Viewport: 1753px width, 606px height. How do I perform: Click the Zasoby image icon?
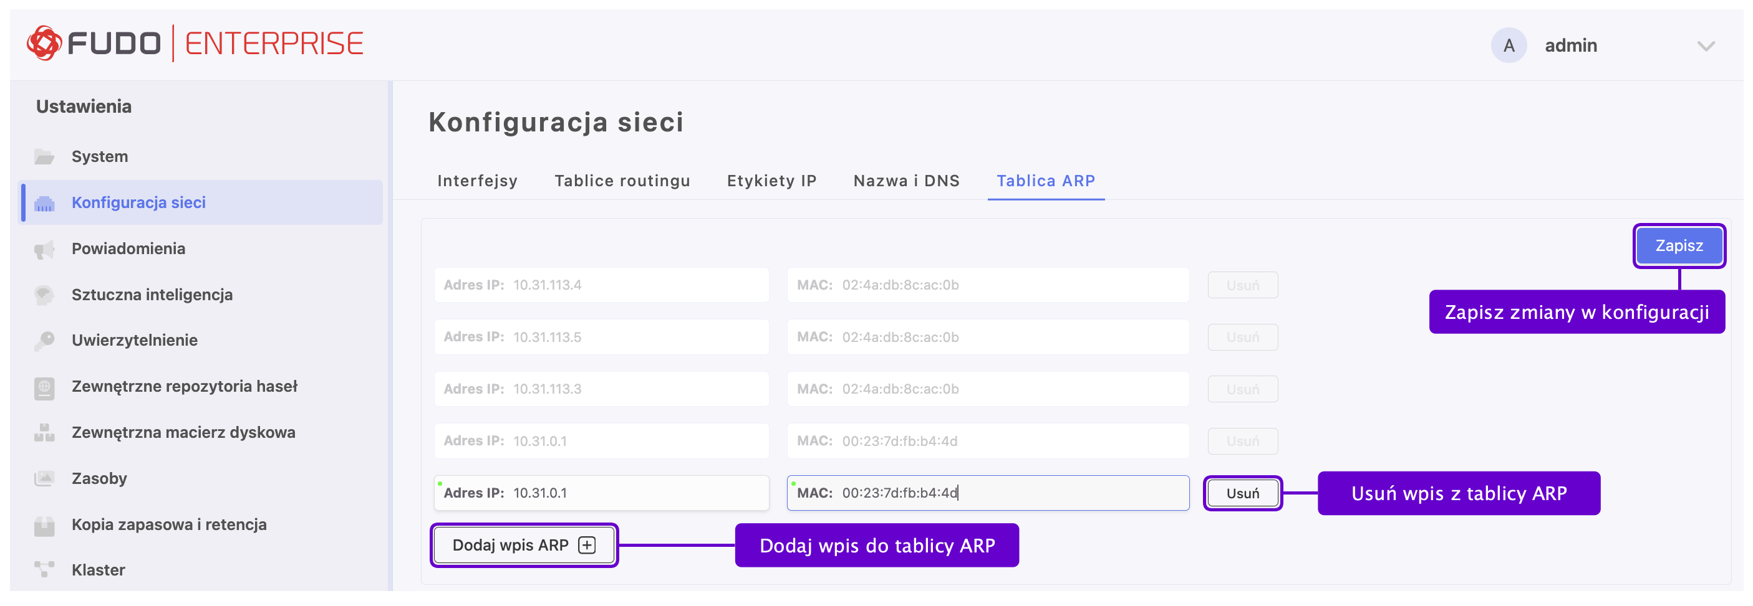44,479
